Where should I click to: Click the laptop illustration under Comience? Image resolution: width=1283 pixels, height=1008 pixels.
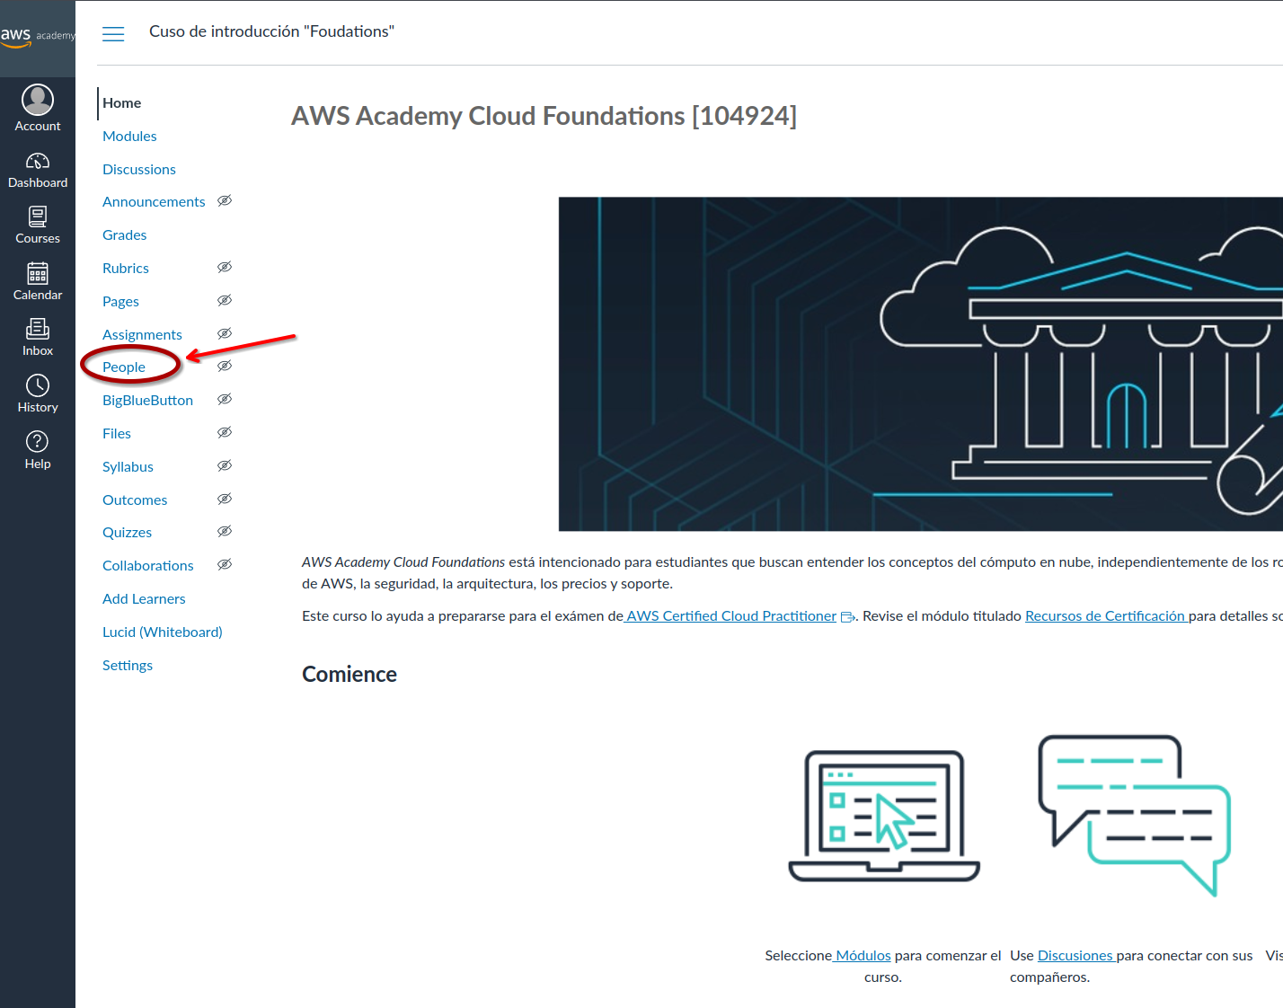click(884, 816)
